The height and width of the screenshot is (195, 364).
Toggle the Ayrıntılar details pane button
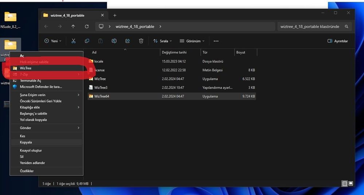coord(337,41)
